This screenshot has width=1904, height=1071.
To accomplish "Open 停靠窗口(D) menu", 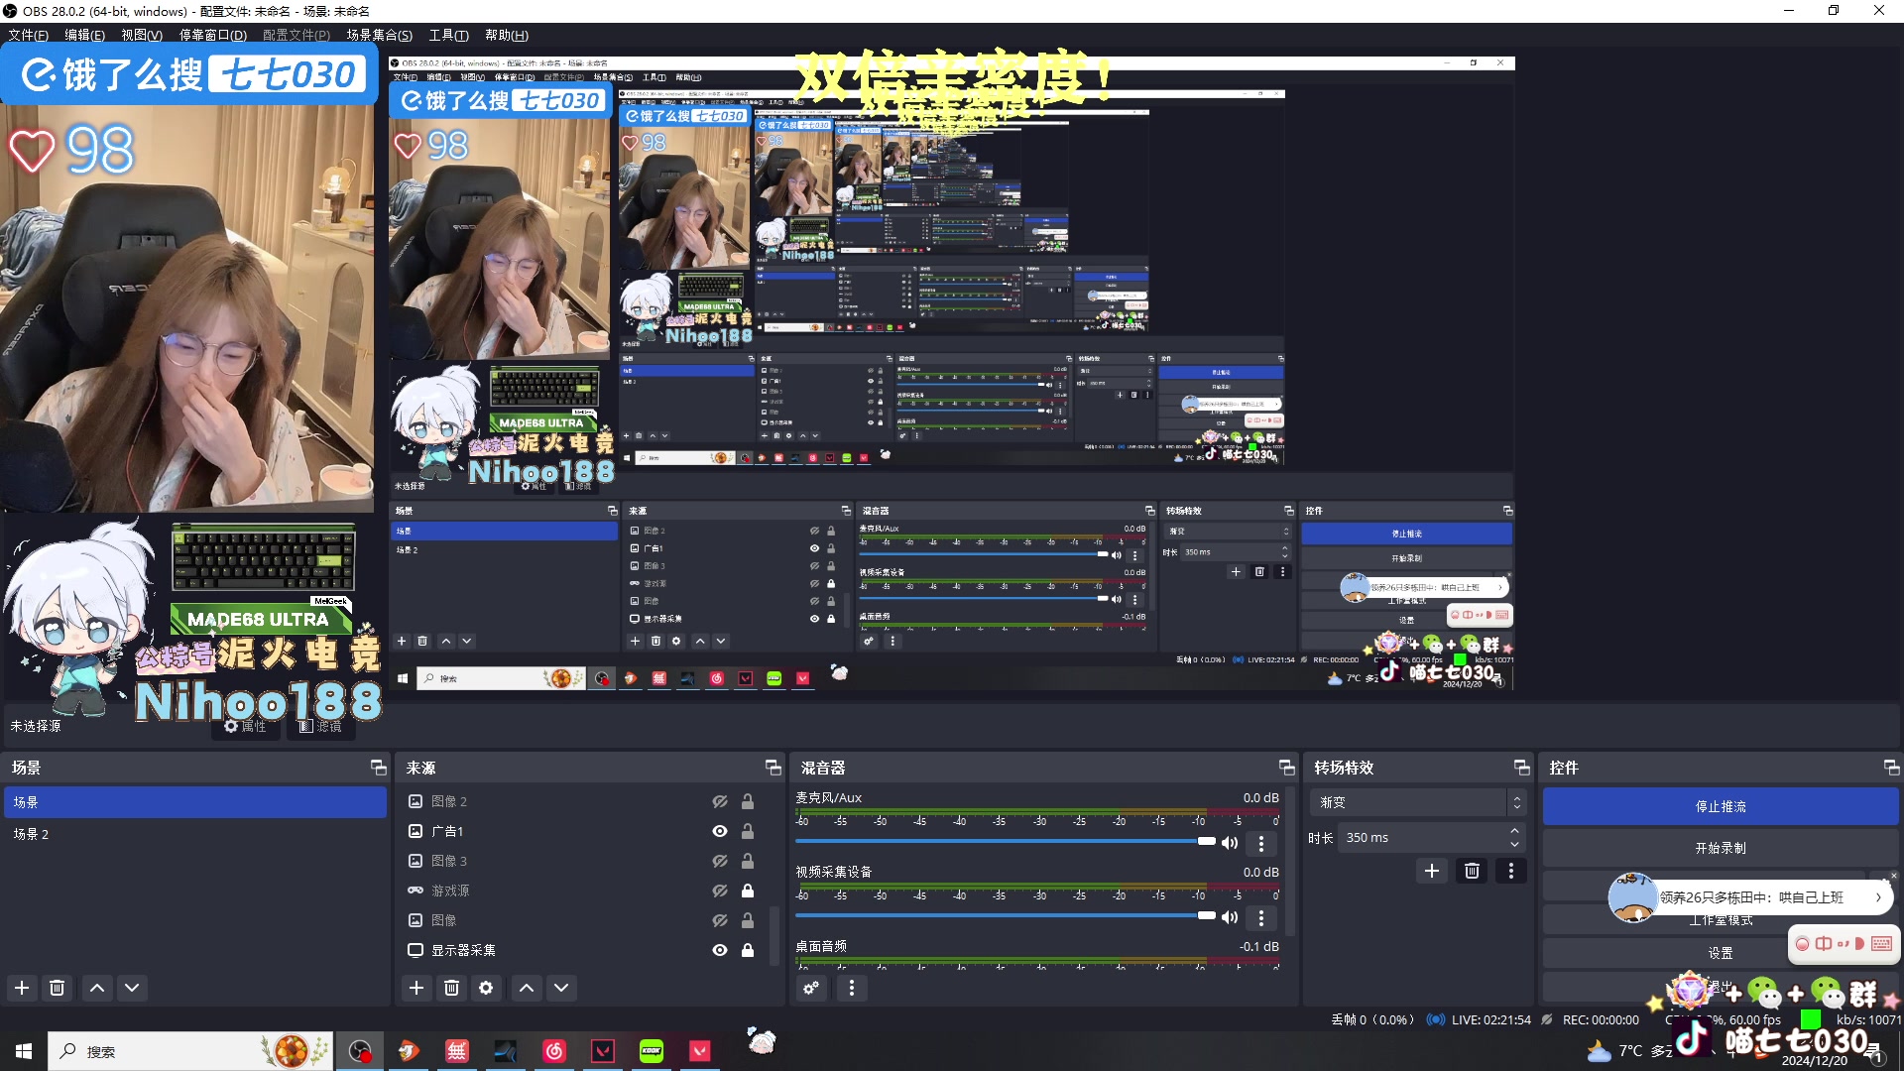I will click(212, 35).
